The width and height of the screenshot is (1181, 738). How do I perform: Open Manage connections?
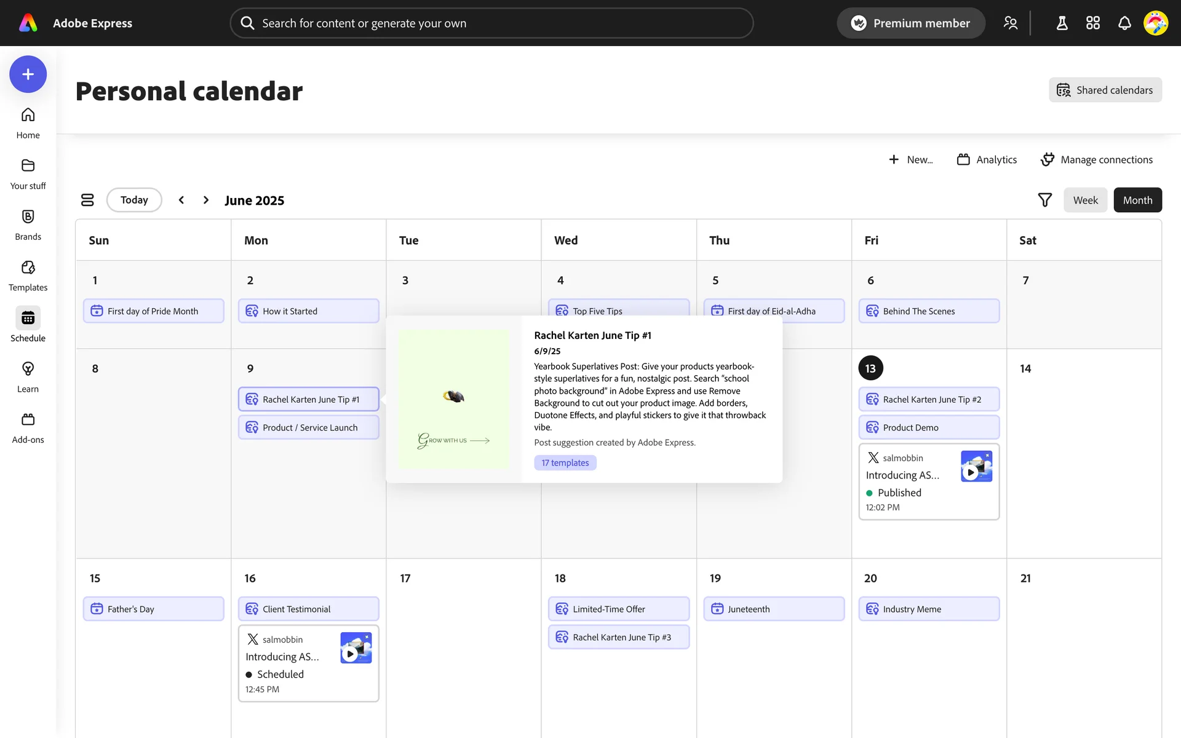[x=1097, y=159]
